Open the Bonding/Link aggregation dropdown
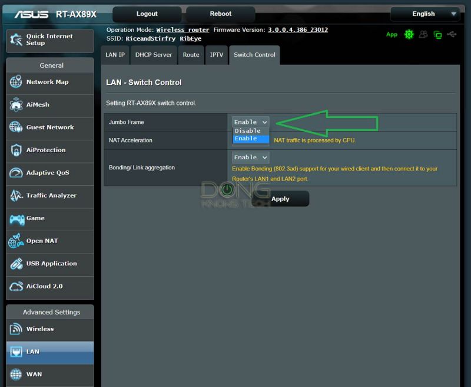The width and height of the screenshot is (471, 387). pyautogui.click(x=249, y=157)
